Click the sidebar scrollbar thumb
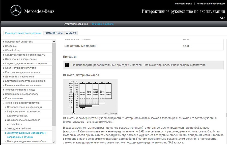Screen dimensions: 227x145 point(54,84)
